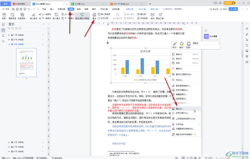Screen dimensions: 250x159
Task: Expand 第 4 节 in chapter pane
Action: [x=9, y=142]
